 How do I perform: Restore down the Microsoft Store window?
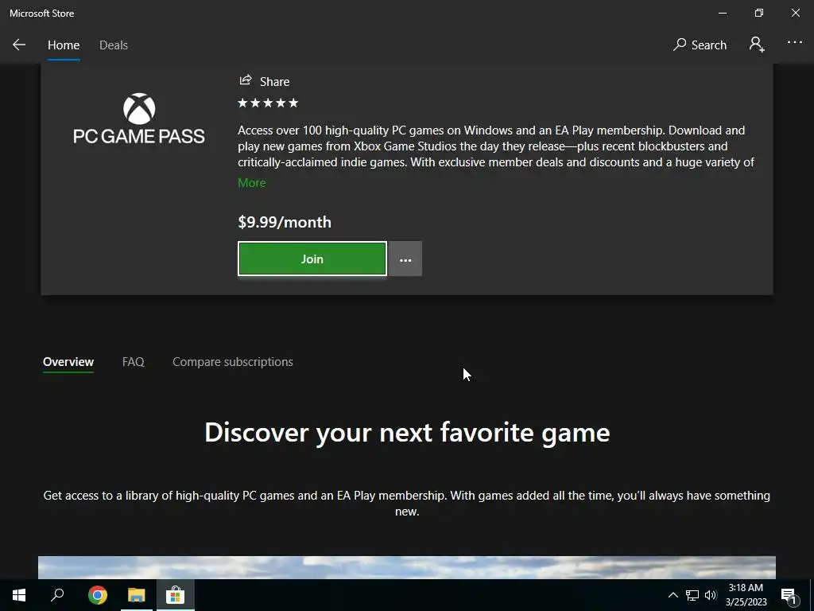click(x=759, y=13)
